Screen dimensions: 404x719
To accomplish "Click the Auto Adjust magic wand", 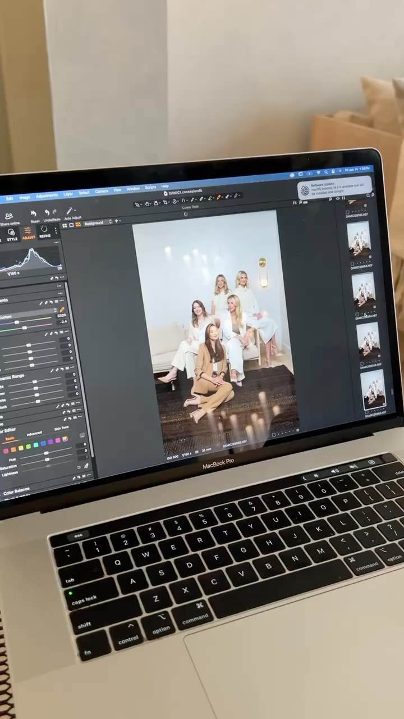I will pos(71,211).
